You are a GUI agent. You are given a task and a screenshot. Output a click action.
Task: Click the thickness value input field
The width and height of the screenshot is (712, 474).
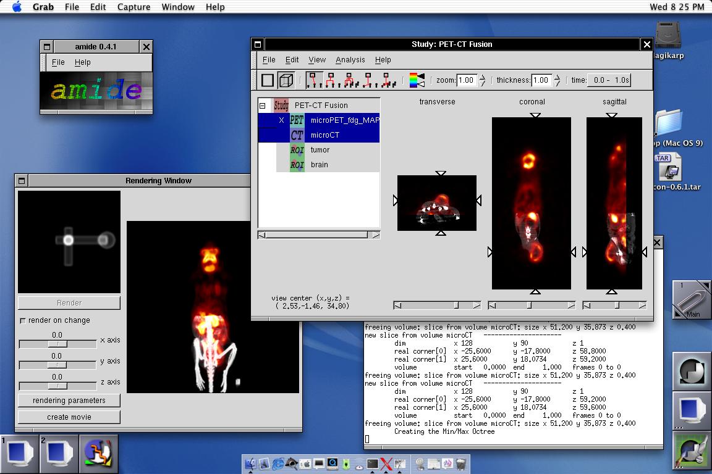click(x=541, y=80)
